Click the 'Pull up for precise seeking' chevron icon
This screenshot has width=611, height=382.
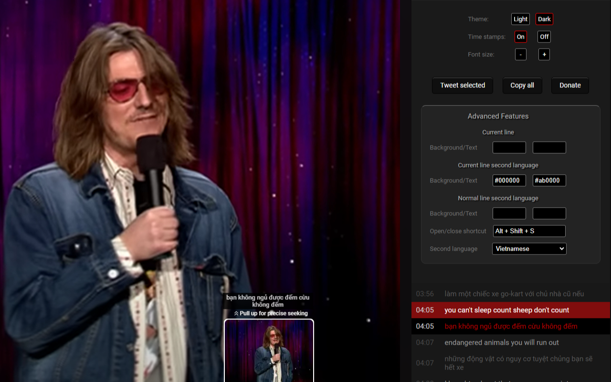pyautogui.click(x=235, y=313)
